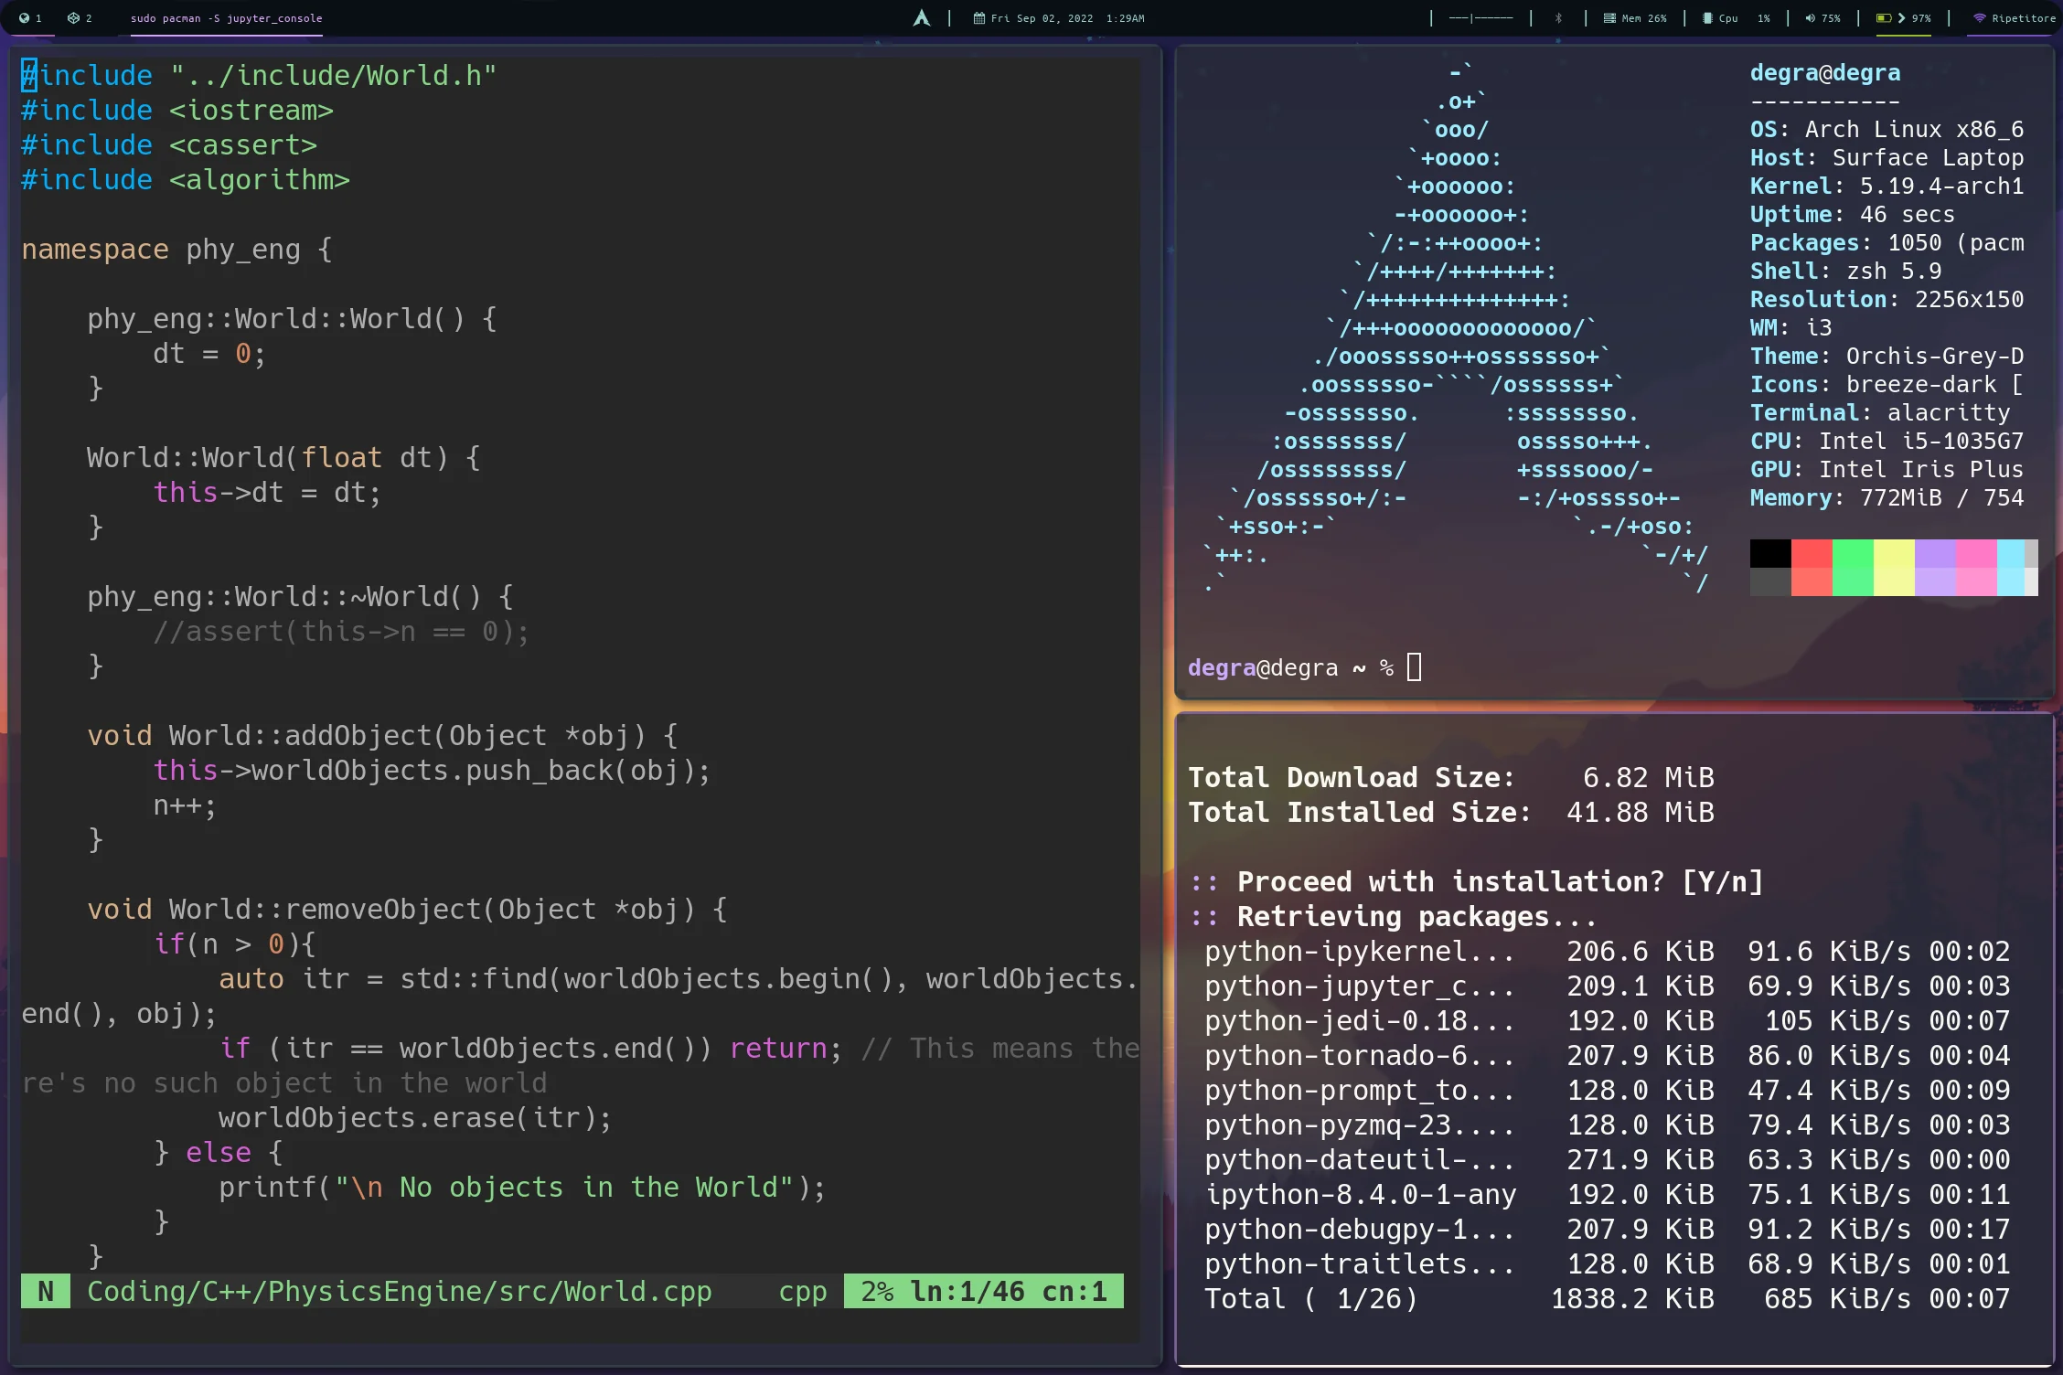This screenshot has width=2063, height=1375.
Task: Click the 'n++;' line
Action: [185, 805]
